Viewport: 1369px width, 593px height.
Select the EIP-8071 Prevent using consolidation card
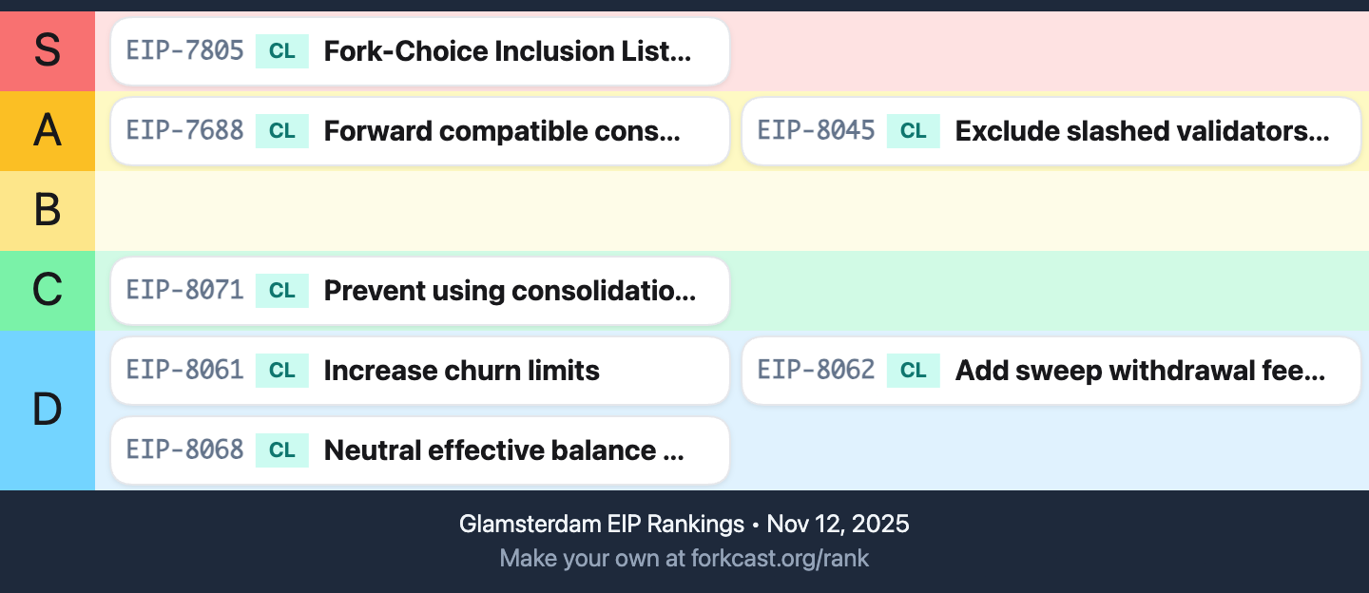pyautogui.click(x=419, y=291)
